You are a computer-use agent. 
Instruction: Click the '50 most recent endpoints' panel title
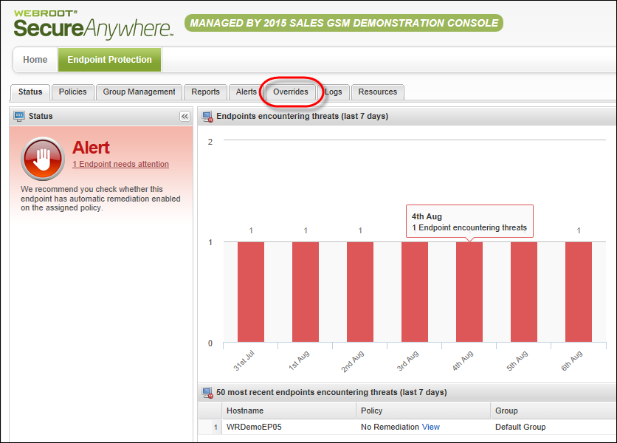331,392
